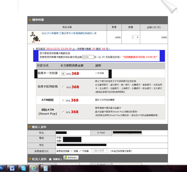Image resolution: width=187 pixels, height=172 pixels.
Task: Select 網路ATM Smart Pay radio button
Action: click(x=63, y=112)
